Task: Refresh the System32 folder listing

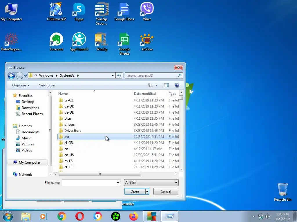Action: 119,75
